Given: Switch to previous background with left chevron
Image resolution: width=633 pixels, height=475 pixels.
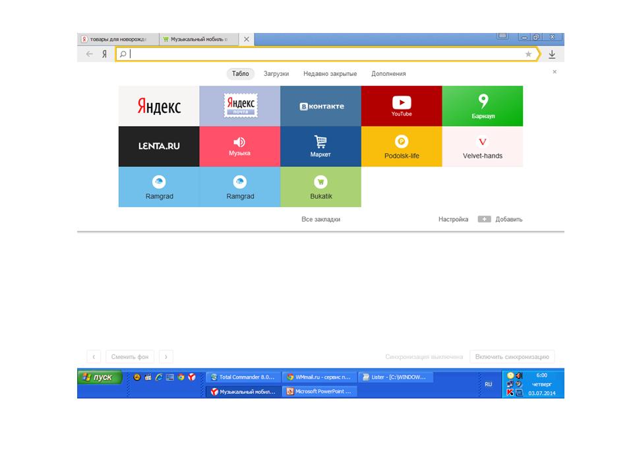Looking at the screenshot, I should (94, 357).
